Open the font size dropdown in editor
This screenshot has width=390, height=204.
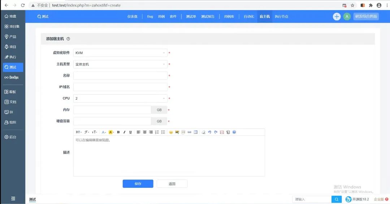tap(95, 132)
